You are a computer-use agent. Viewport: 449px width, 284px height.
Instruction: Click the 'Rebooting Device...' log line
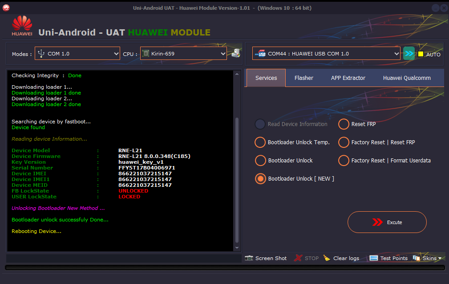tap(36, 231)
